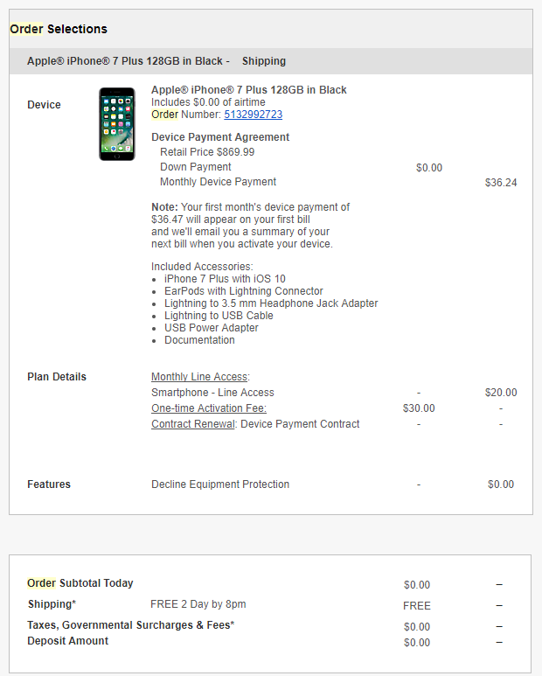Image resolution: width=542 pixels, height=676 pixels.
Task: Click the $30.00 activation fee amount
Action: [418, 408]
